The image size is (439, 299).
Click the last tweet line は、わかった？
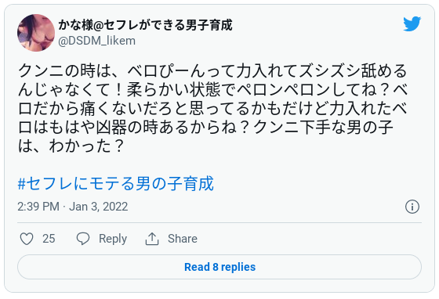coord(71,146)
